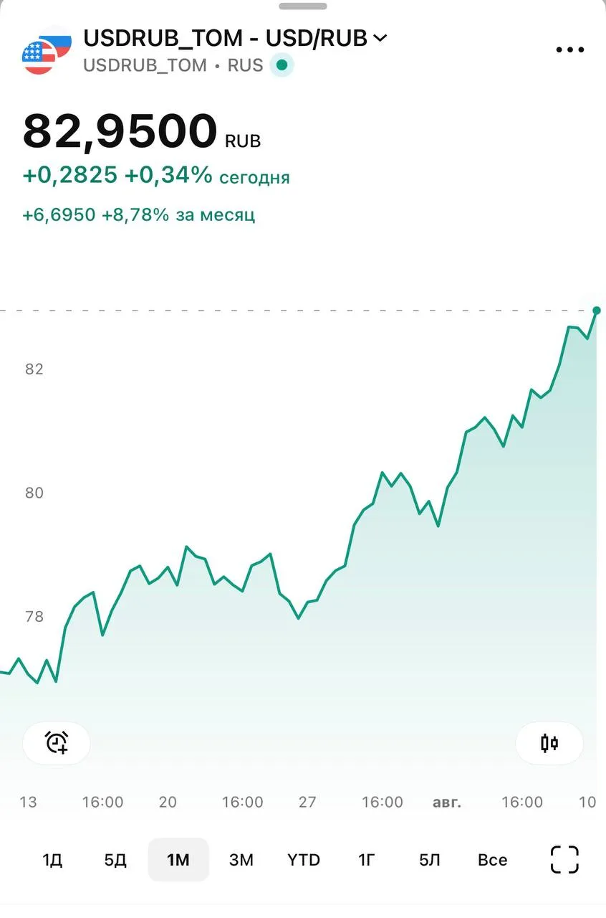This screenshot has height=918, width=606.
Task: Tap the current price endpoint dot
Action: pos(597,311)
